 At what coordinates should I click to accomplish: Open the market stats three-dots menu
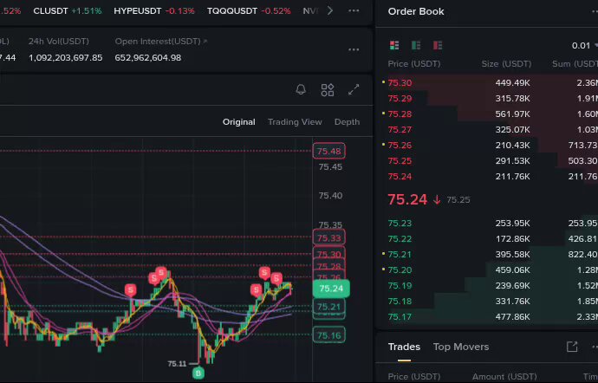tap(354, 49)
